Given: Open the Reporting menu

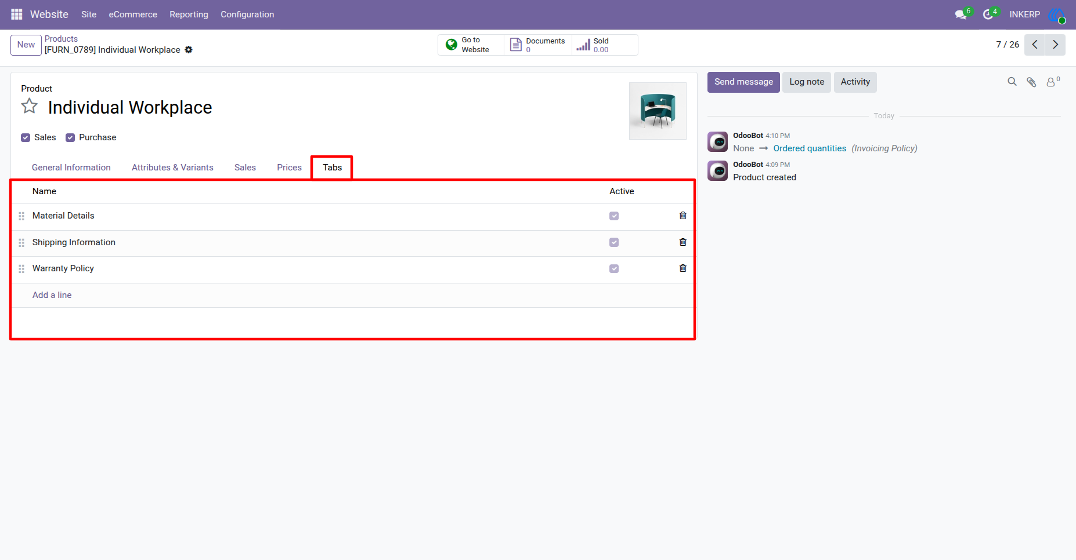Looking at the screenshot, I should pos(189,14).
